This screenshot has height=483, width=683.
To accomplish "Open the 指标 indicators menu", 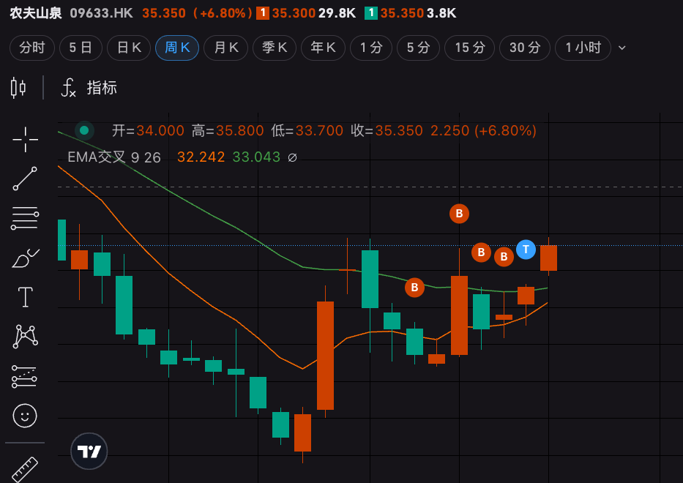I will (x=89, y=88).
